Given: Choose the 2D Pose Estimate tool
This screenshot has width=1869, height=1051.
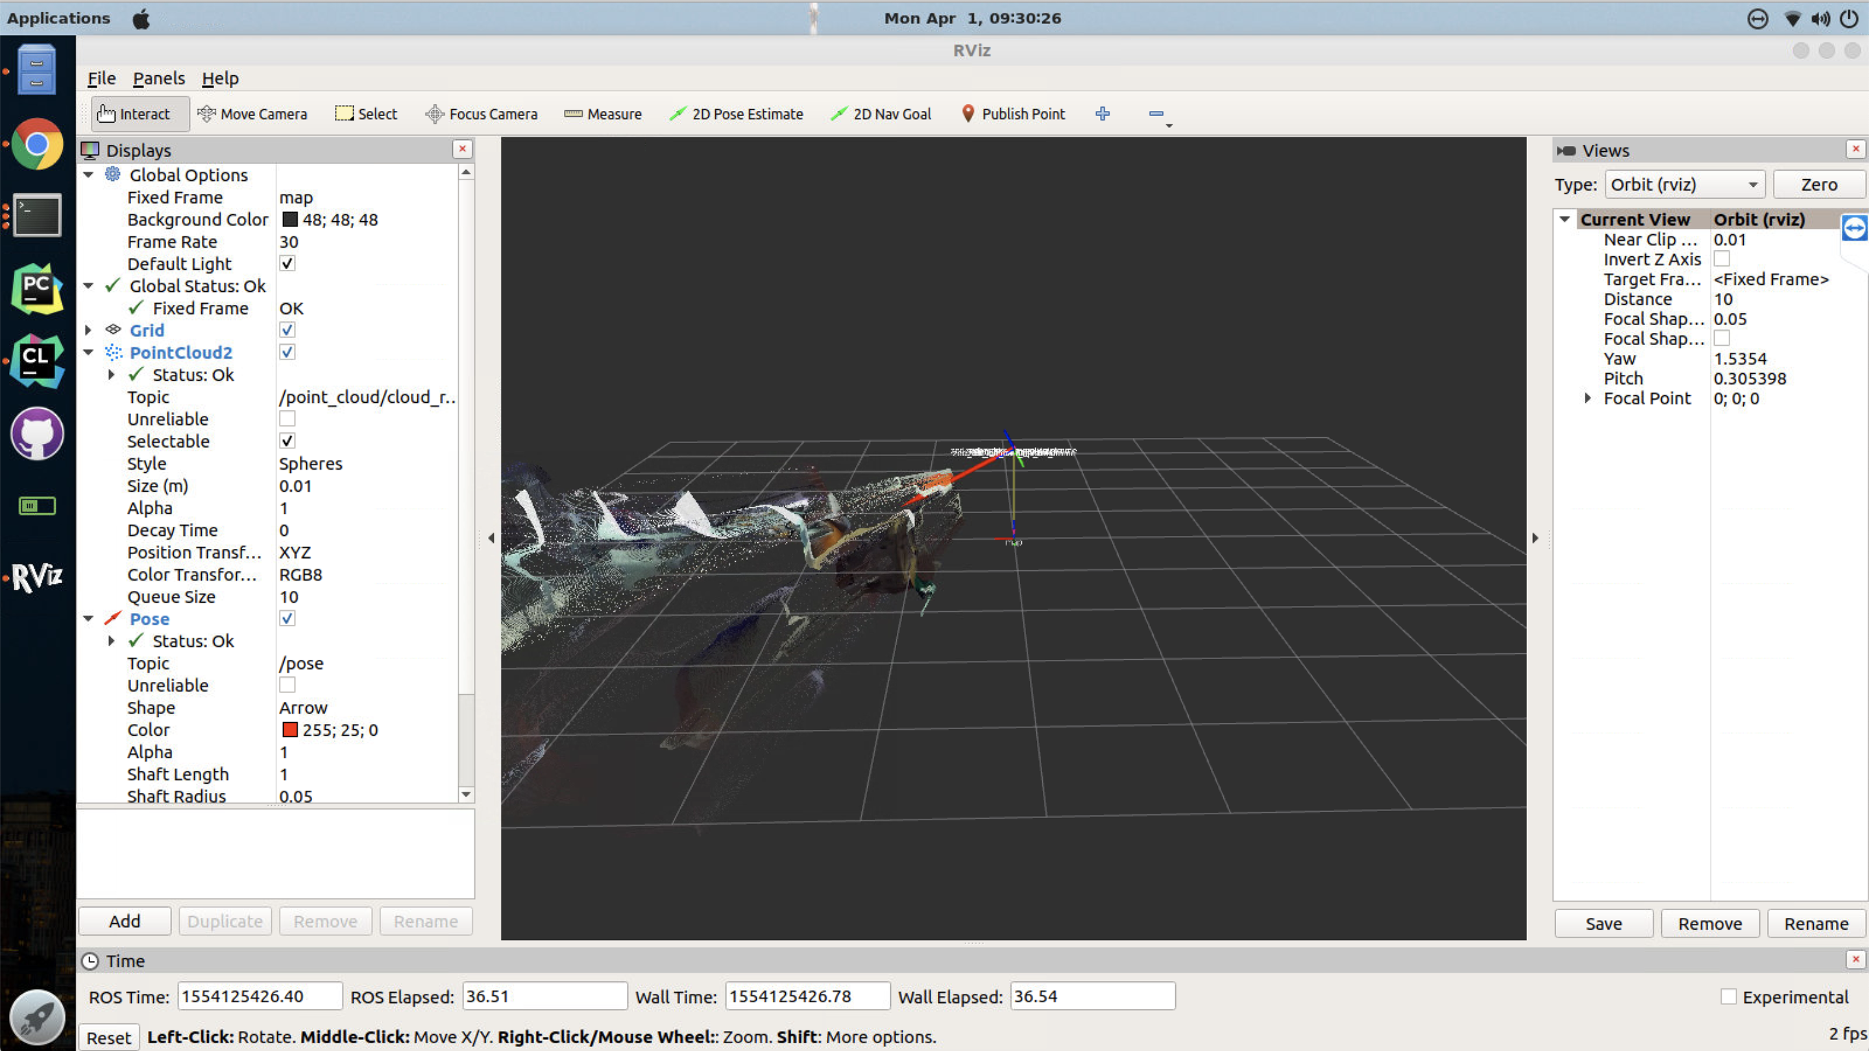Looking at the screenshot, I should 736,114.
